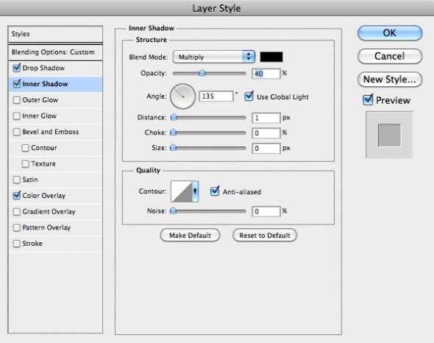Enable the Stroke effect checkbox
The width and height of the screenshot is (434, 343).
[17, 244]
